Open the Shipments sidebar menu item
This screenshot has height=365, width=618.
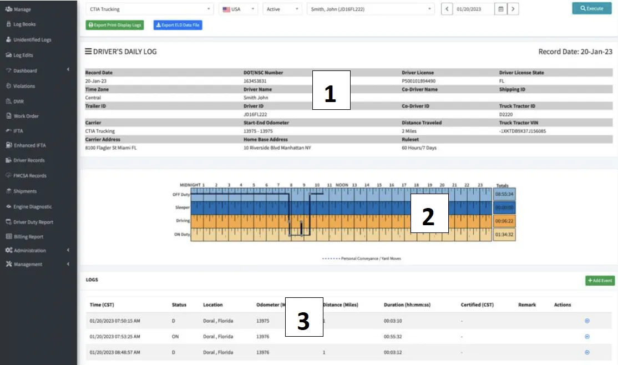[25, 191]
